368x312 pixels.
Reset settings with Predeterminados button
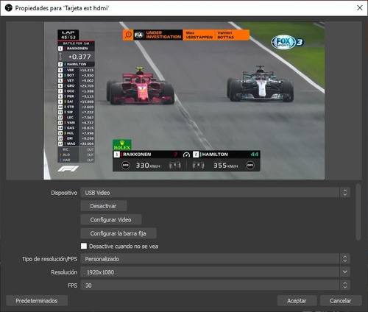(x=37, y=301)
